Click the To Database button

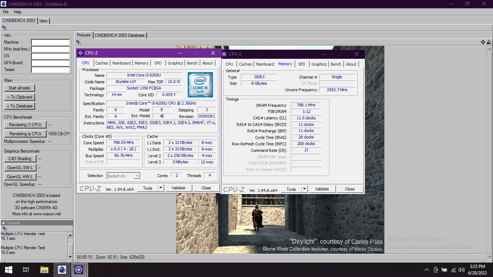(x=19, y=106)
